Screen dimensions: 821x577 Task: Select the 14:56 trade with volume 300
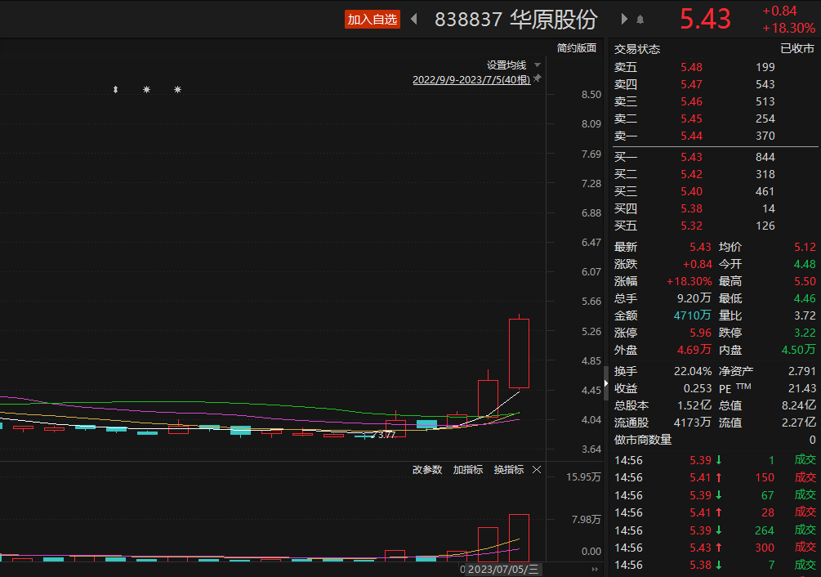tap(715, 548)
